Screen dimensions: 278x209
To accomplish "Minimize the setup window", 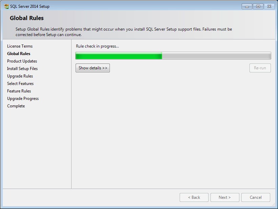I will coord(247,6).
